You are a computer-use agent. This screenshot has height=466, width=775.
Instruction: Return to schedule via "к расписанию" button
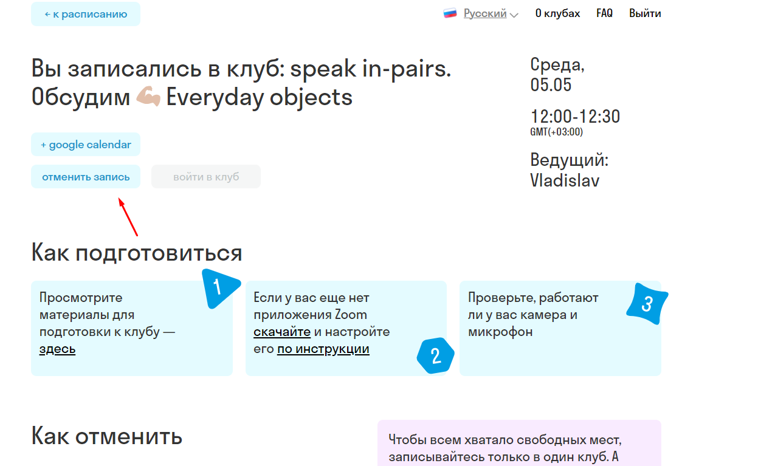[x=85, y=13]
